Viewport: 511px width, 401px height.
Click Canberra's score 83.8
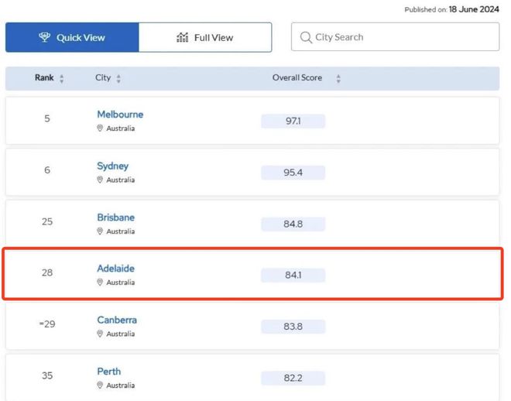click(x=293, y=327)
